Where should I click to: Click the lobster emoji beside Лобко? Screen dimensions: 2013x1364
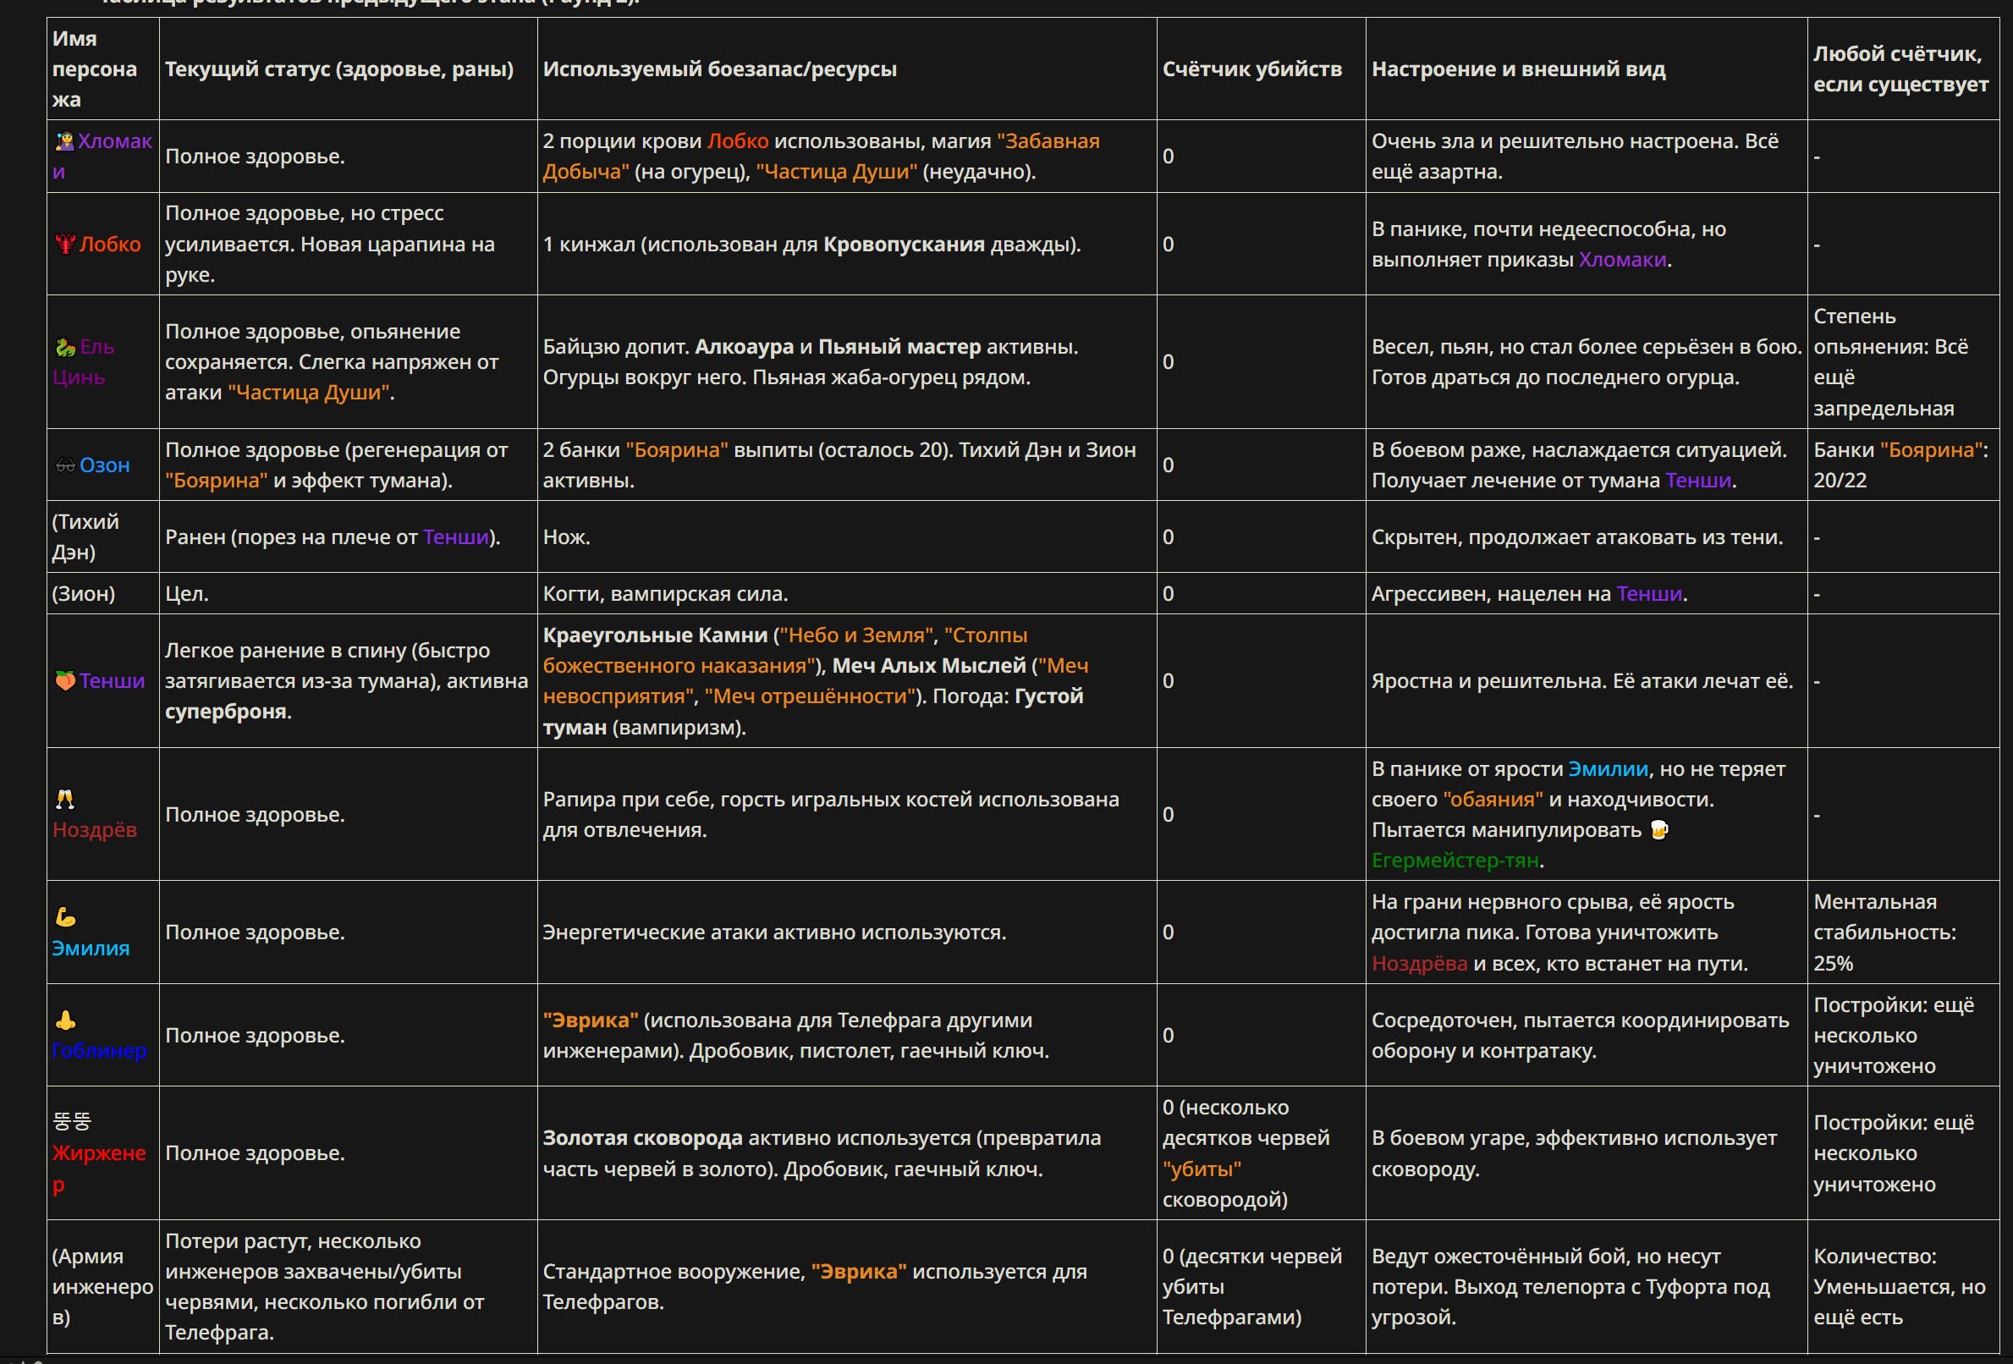pos(65,245)
